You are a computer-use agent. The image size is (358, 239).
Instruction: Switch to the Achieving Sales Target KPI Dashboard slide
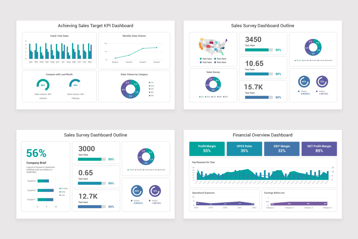pos(95,26)
